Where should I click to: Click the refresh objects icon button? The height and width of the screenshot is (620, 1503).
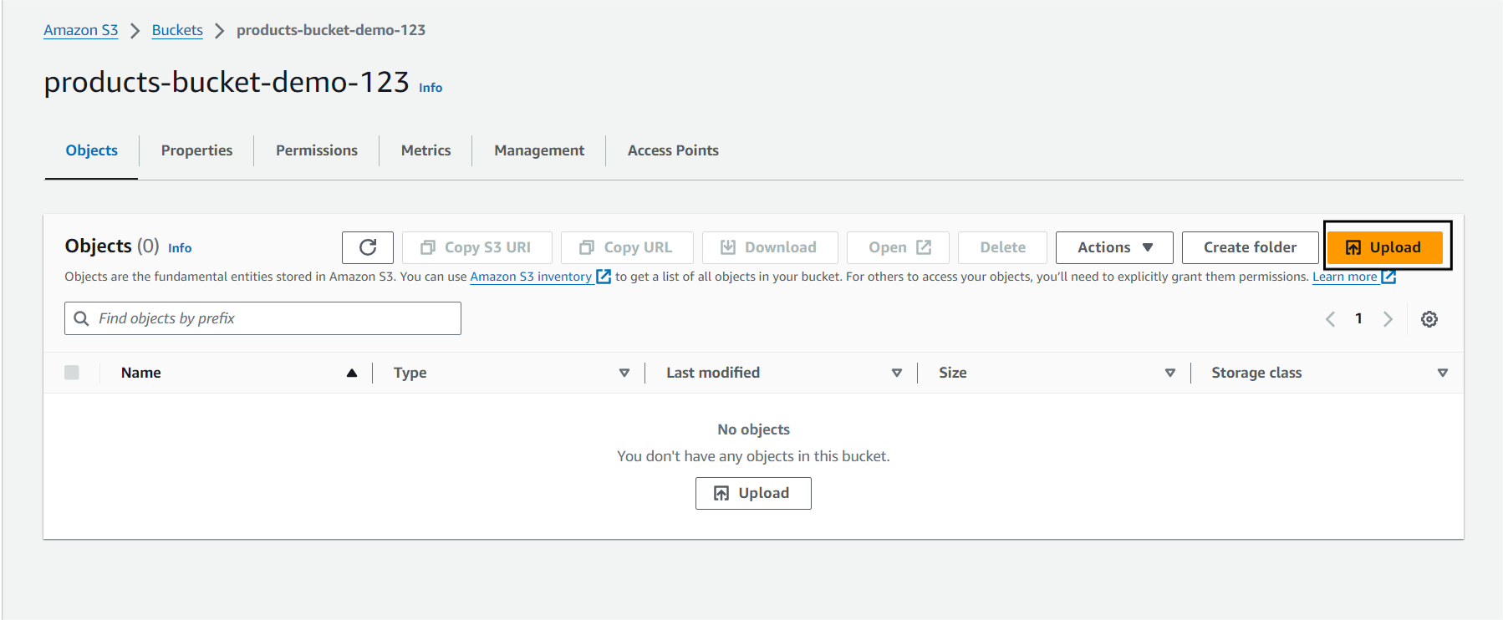coord(368,247)
